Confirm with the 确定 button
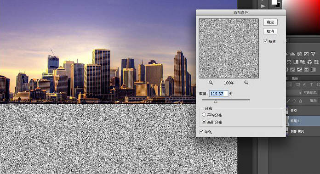The width and height of the screenshot is (320, 174). pos(270,22)
